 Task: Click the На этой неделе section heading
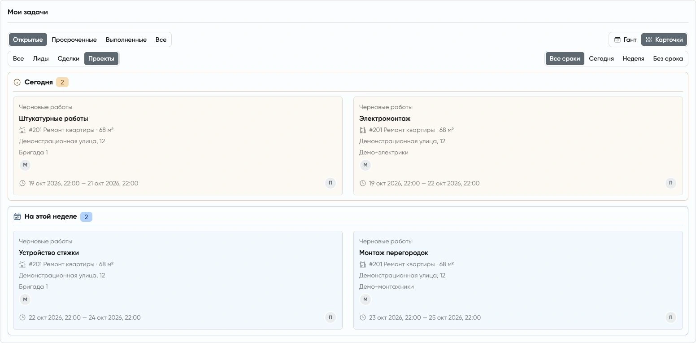pos(51,216)
